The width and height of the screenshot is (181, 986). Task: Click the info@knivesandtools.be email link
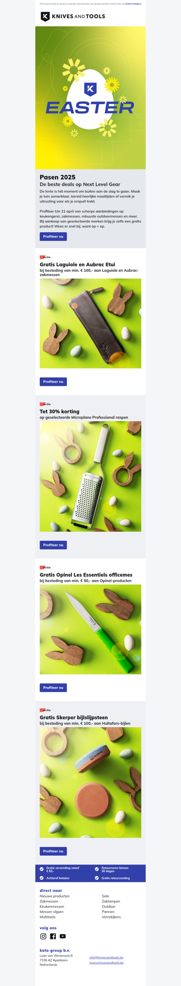click(106, 957)
